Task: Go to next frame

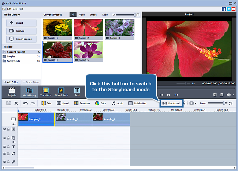Action: point(168,95)
